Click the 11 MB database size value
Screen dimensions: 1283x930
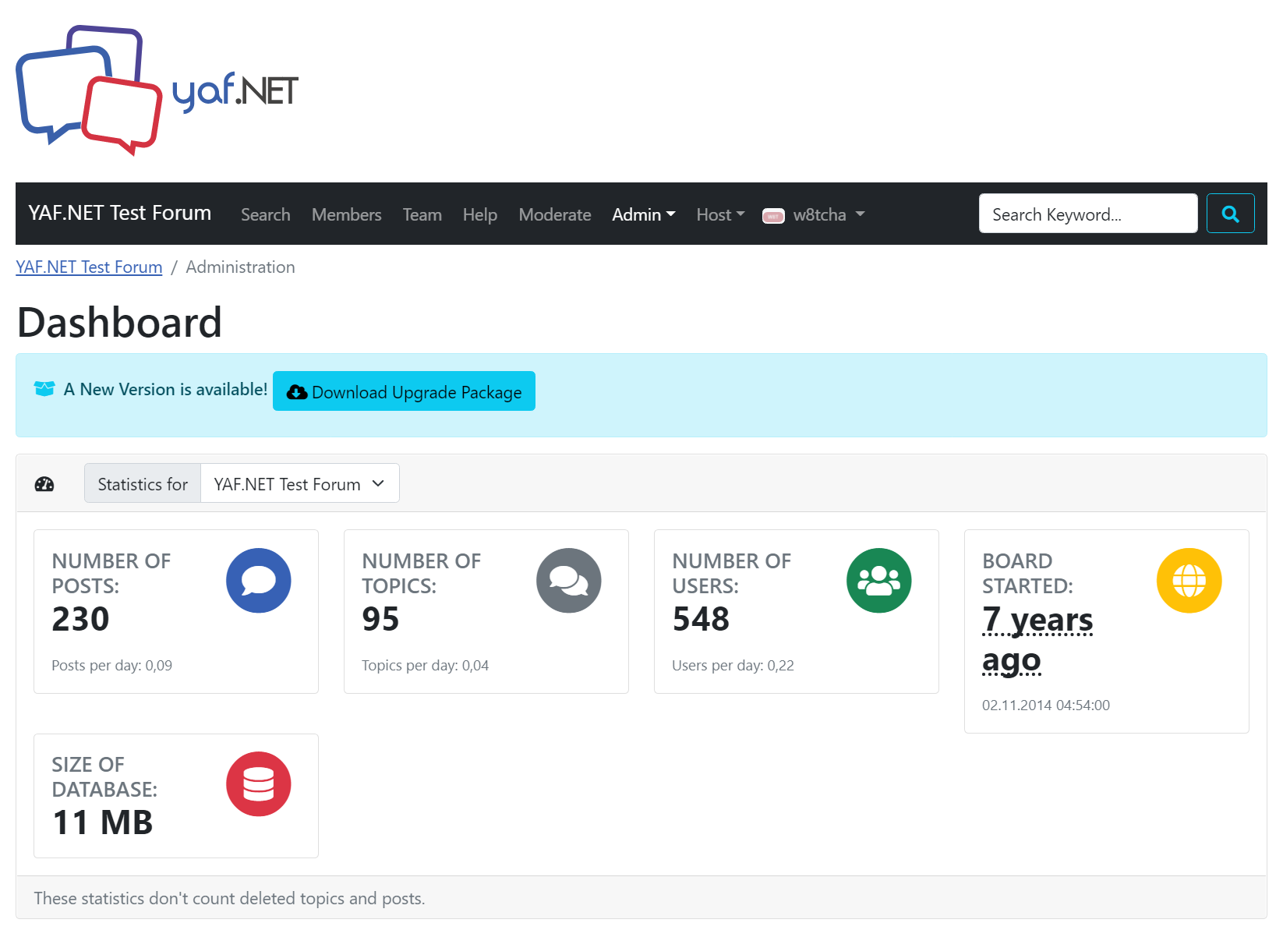coord(102,822)
